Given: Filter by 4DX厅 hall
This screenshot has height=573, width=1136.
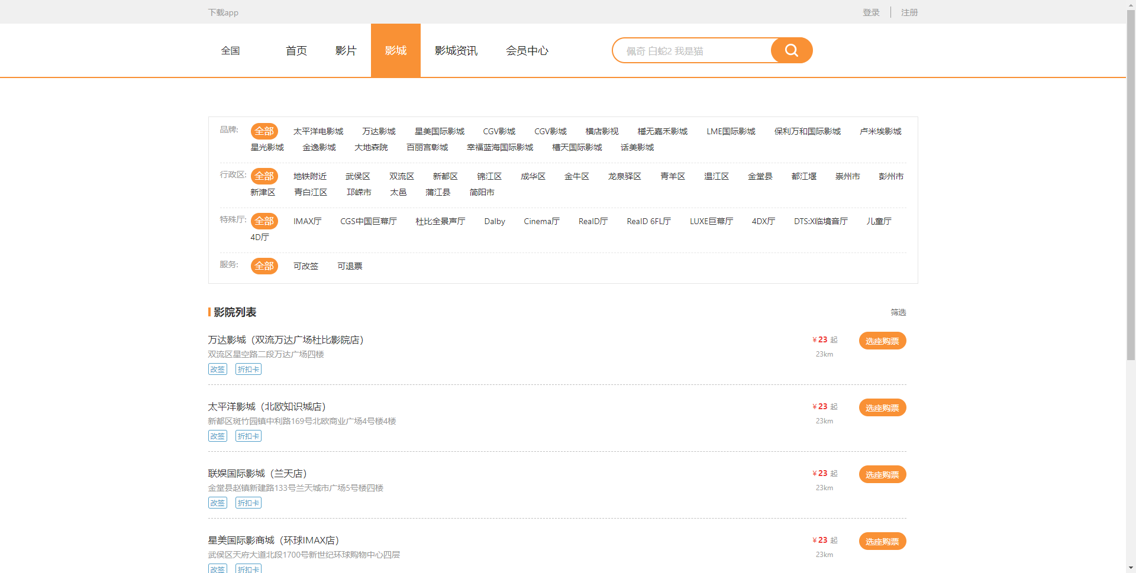Looking at the screenshot, I should (x=763, y=221).
